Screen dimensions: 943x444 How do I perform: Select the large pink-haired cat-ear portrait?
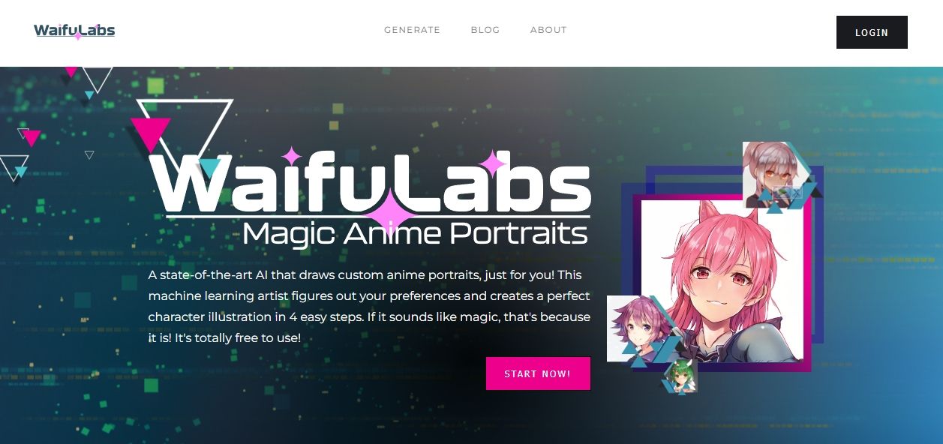pyautogui.click(x=722, y=281)
